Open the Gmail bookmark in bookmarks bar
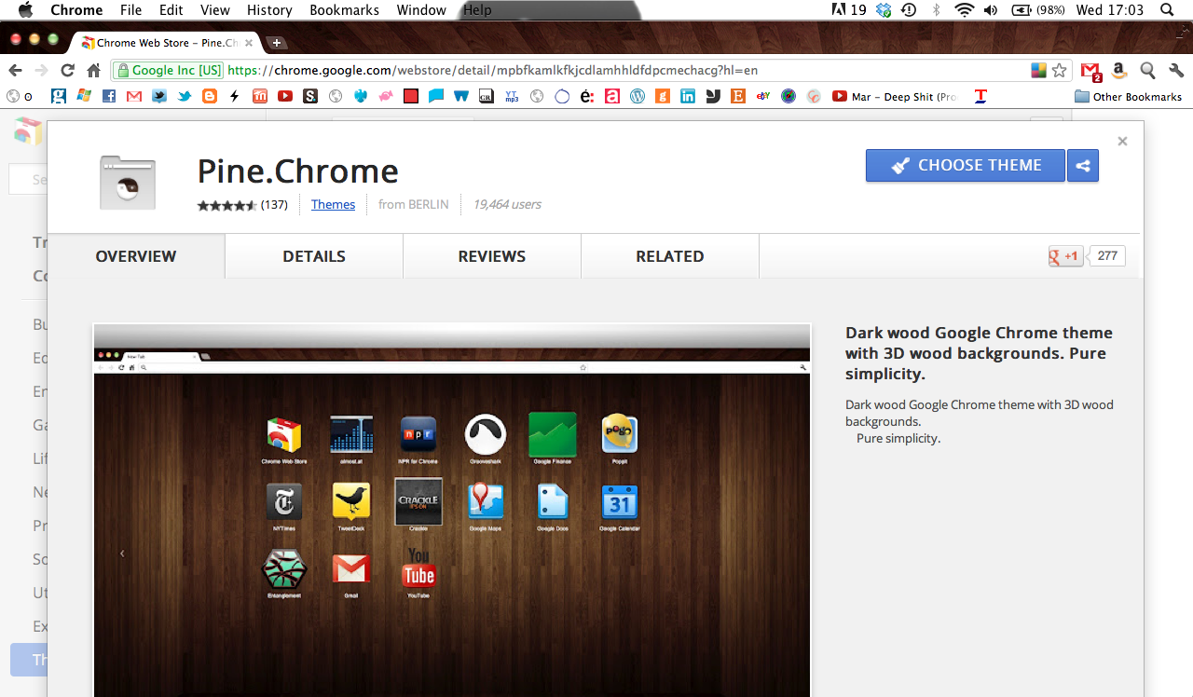This screenshot has width=1193, height=697. [x=134, y=96]
